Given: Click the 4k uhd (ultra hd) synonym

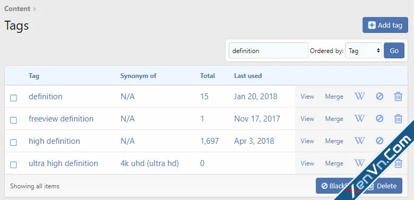Looking at the screenshot, I should coord(150,163).
